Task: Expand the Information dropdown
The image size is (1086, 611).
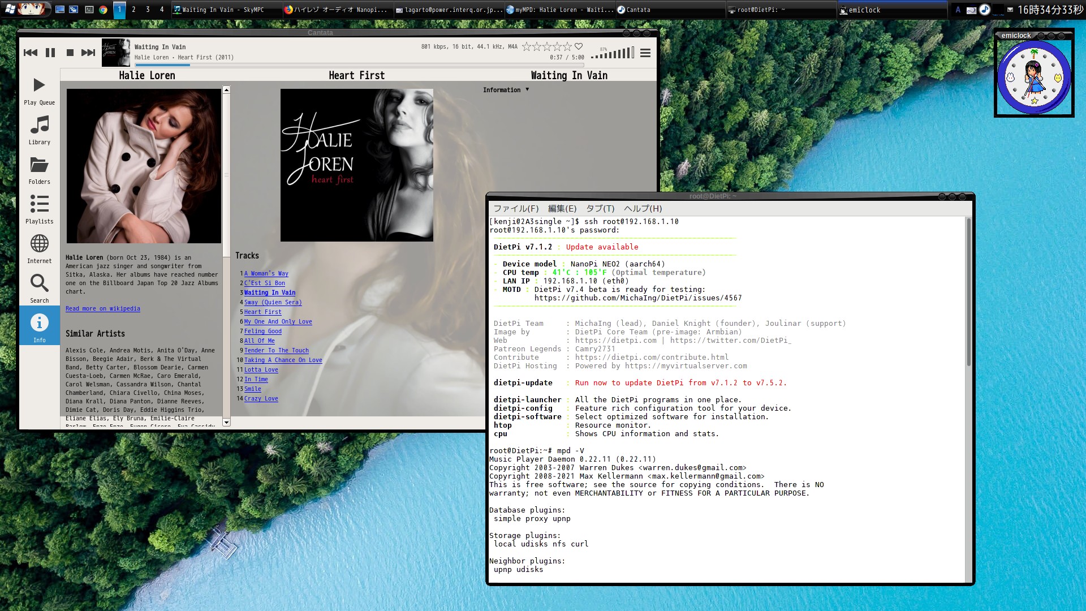Action: (506, 90)
